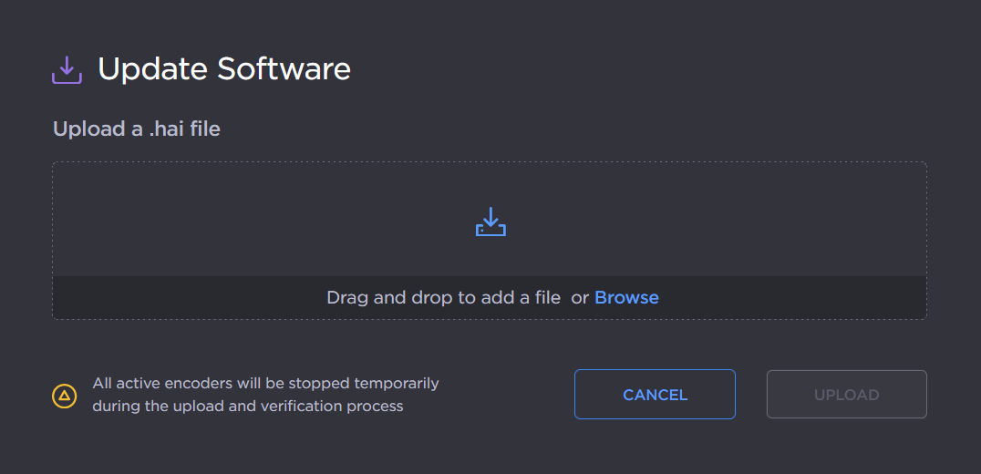Click the 'Drag and drop to add a file' text
The height and width of the screenshot is (474, 981).
pos(443,297)
